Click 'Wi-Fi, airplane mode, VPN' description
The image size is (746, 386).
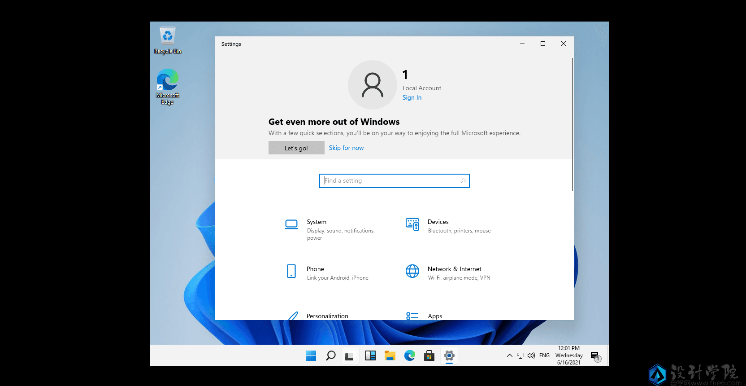tap(459, 278)
